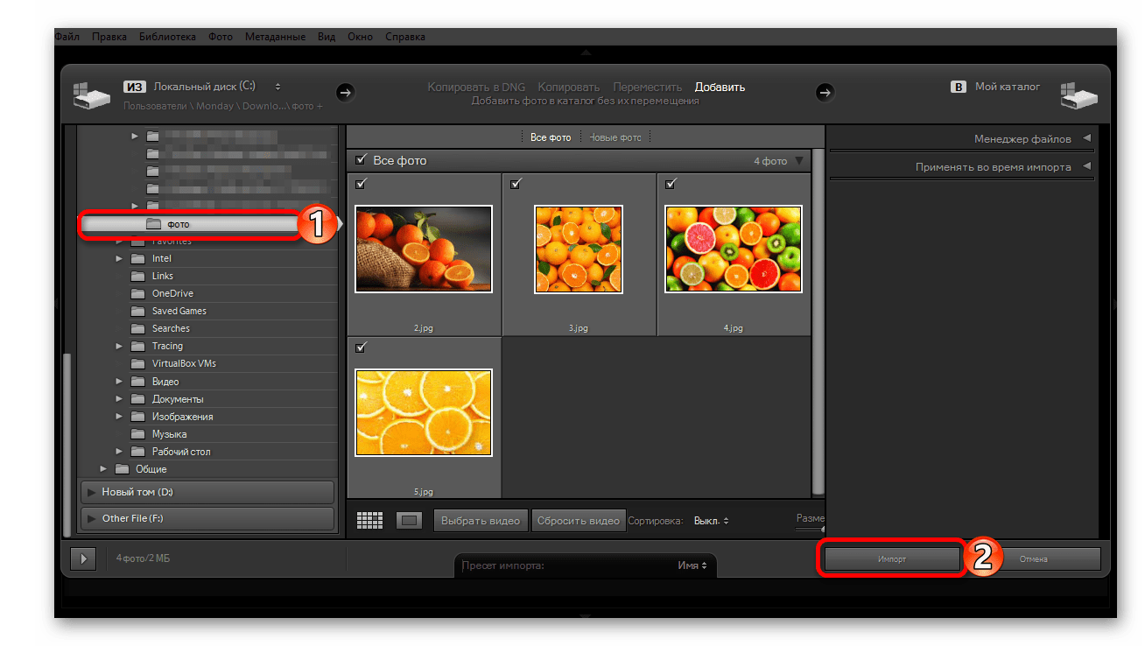Open the Локальный диск (C:) source dropdown
The width and height of the screenshot is (1145, 646).
coord(217,87)
